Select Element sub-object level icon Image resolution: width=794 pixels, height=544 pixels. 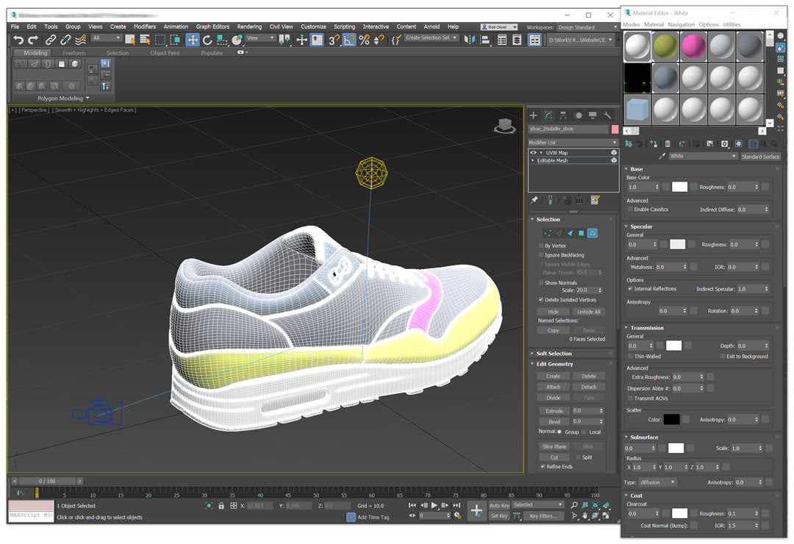point(593,233)
